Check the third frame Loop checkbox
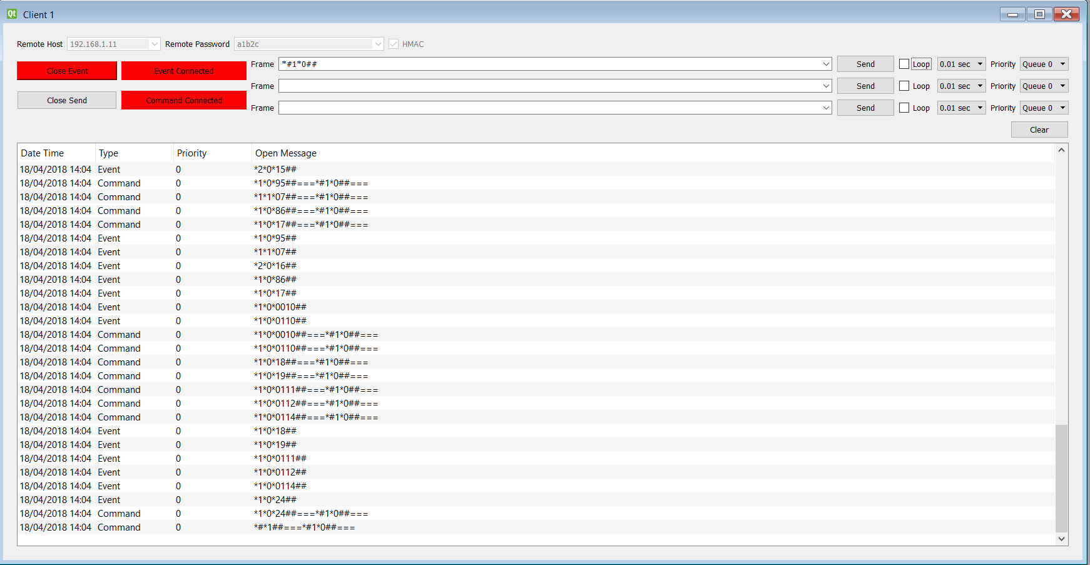 (x=904, y=108)
